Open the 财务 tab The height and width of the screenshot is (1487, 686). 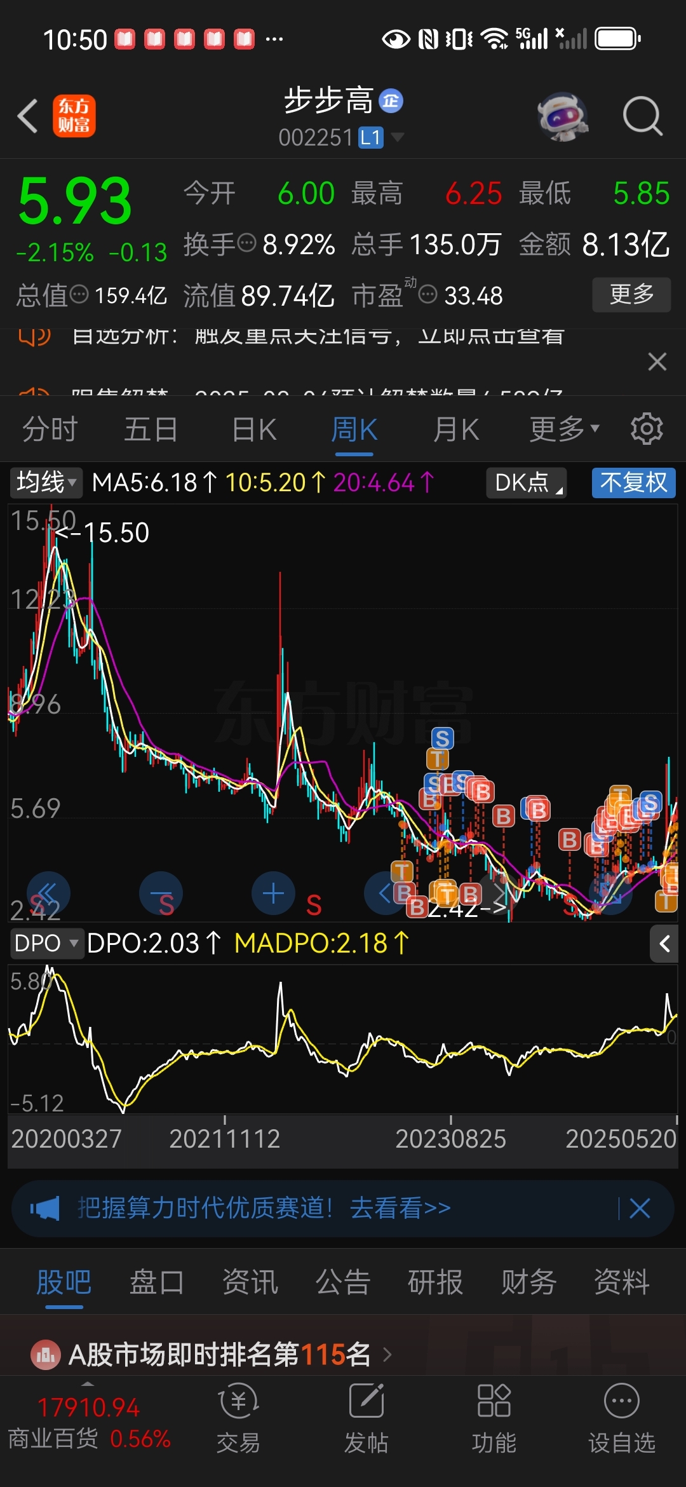pyautogui.click(x=528, y=1282)
